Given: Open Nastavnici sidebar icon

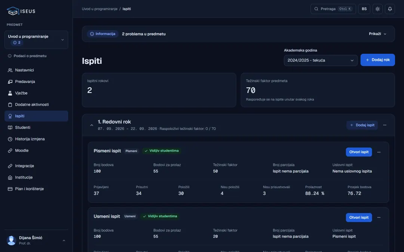Looking at the screenshot, I should pos(10,70).
